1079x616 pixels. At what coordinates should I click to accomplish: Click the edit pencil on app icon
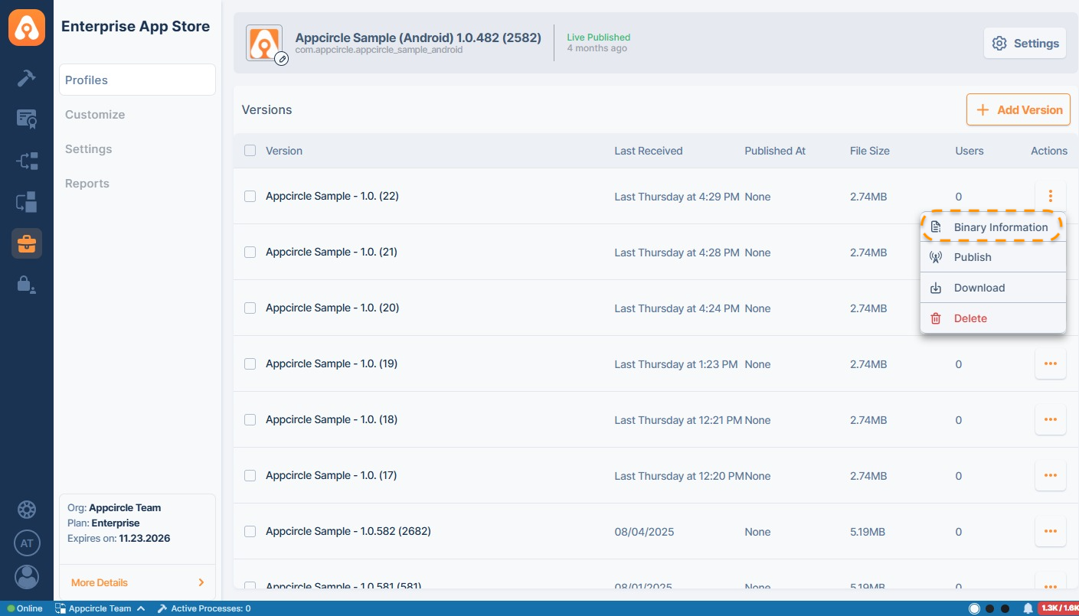point(282,59)
